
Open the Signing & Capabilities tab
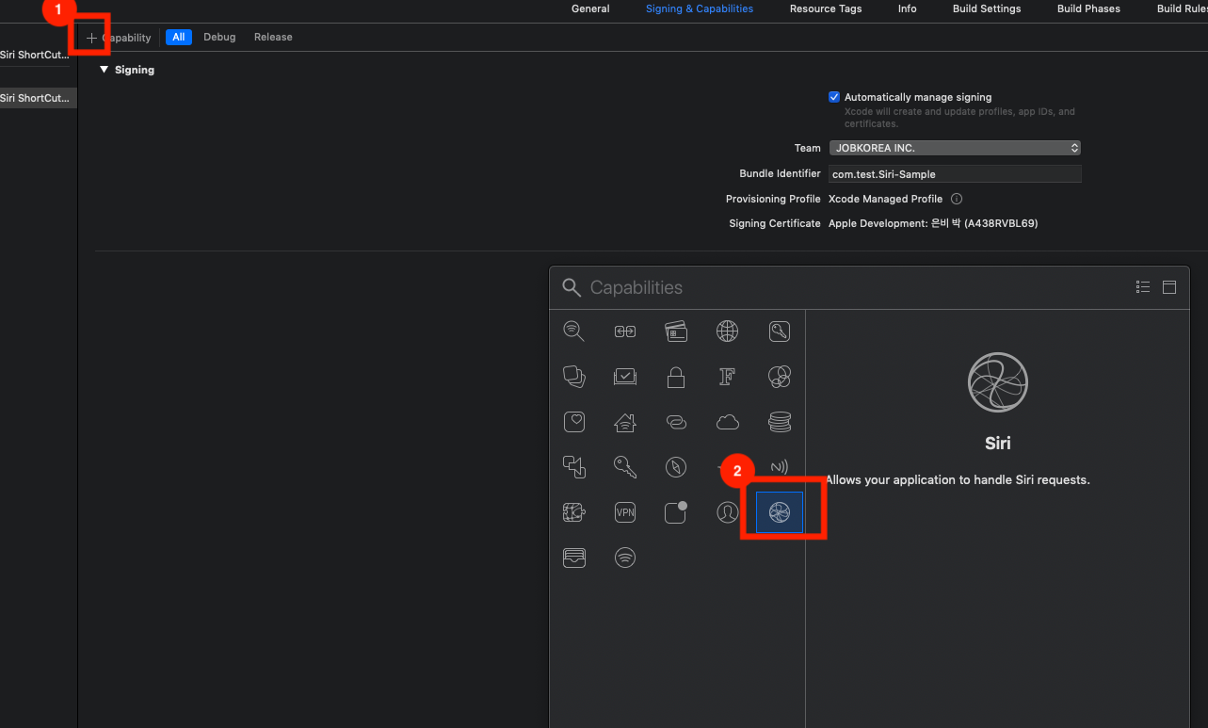(x=700, y=8)
